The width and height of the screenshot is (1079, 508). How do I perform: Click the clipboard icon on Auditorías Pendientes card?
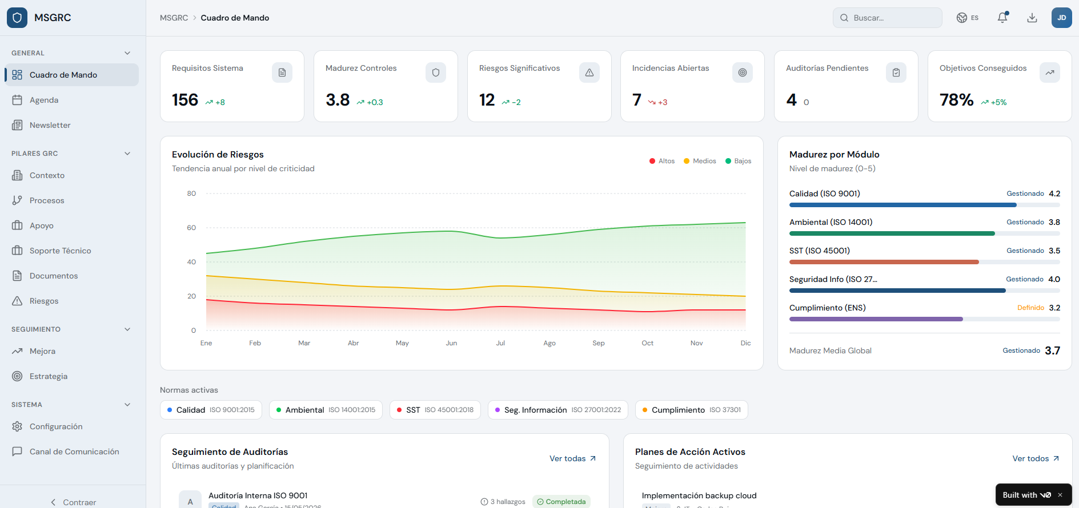pos(896,72)
